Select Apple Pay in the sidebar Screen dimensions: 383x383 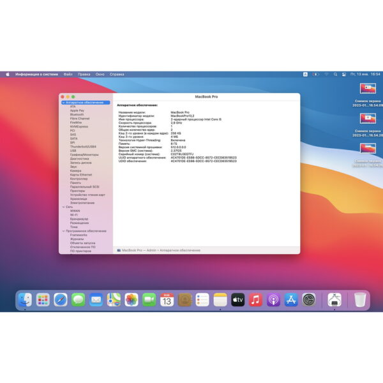click(x=77, y=110)
